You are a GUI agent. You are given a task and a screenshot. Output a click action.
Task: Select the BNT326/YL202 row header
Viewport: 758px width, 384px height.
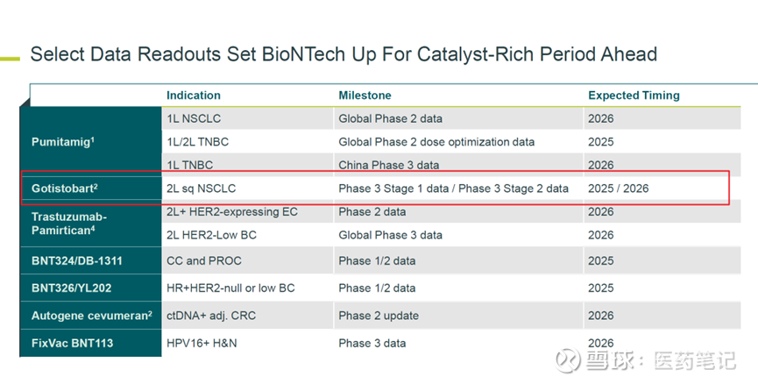71,288
